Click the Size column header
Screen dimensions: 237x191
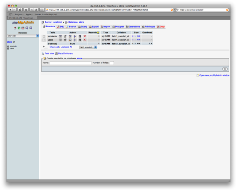(x=136, y=33)
